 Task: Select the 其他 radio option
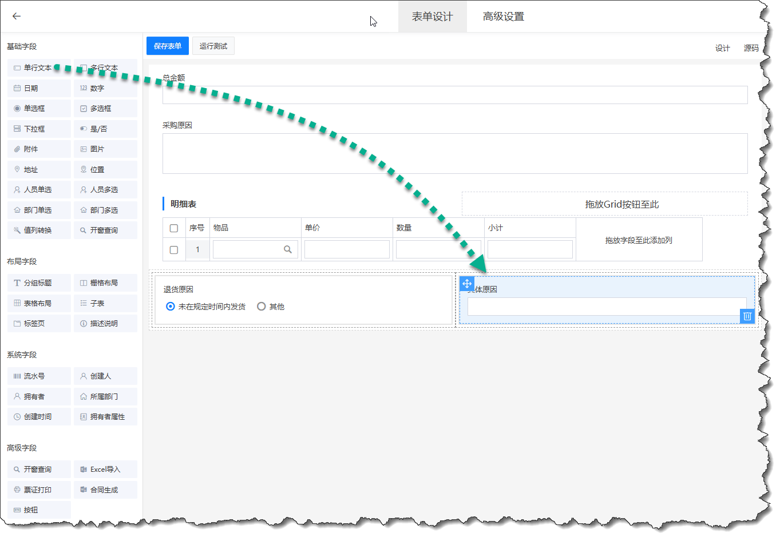[x=262, y=307]
